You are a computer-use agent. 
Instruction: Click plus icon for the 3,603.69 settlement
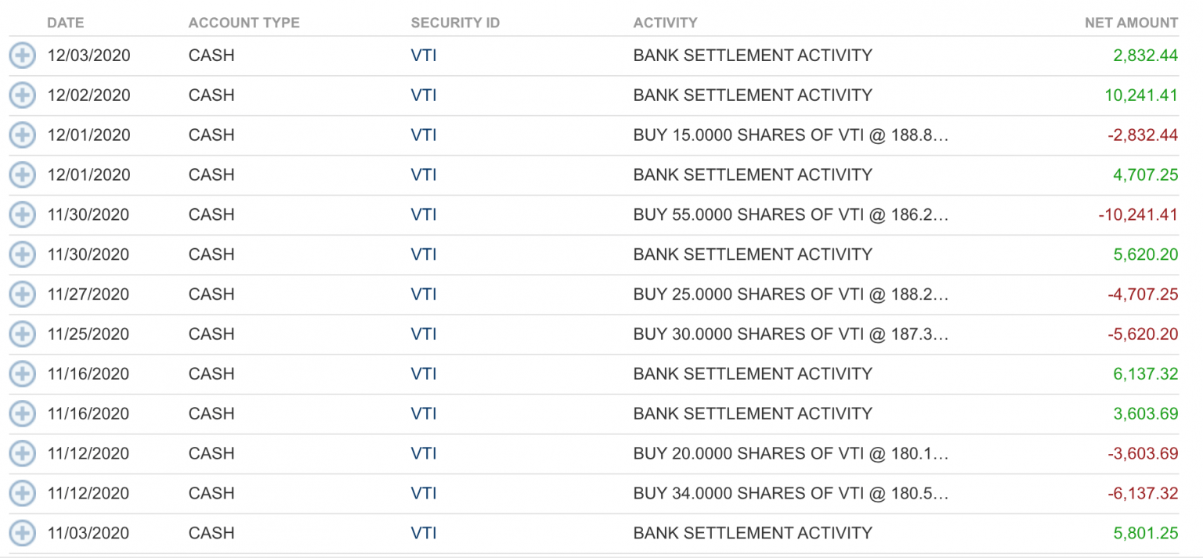point(22,413)
